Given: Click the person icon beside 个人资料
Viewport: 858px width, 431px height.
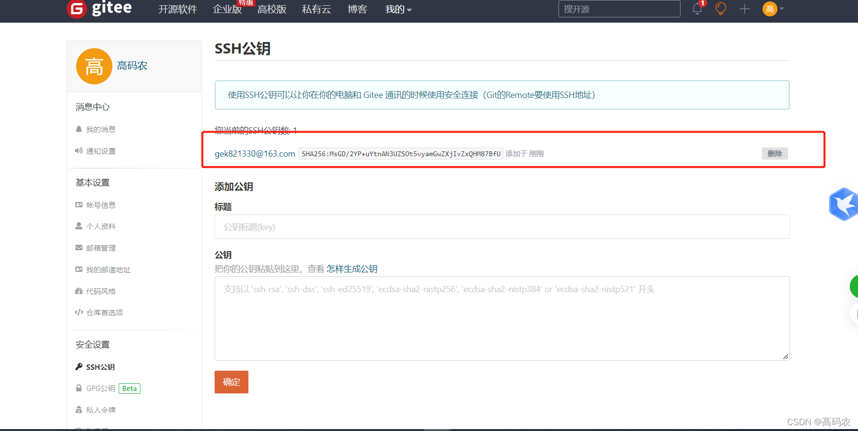Looking at the screenshot, I should point(79,226).
